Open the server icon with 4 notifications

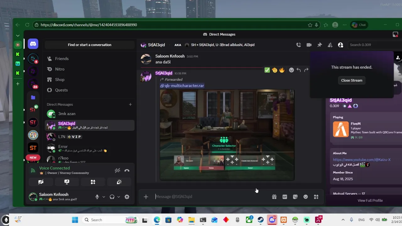tap(33, 59)
